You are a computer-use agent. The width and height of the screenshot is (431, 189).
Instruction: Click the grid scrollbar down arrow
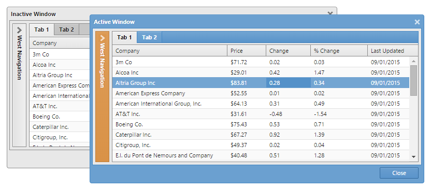(413, 157)
